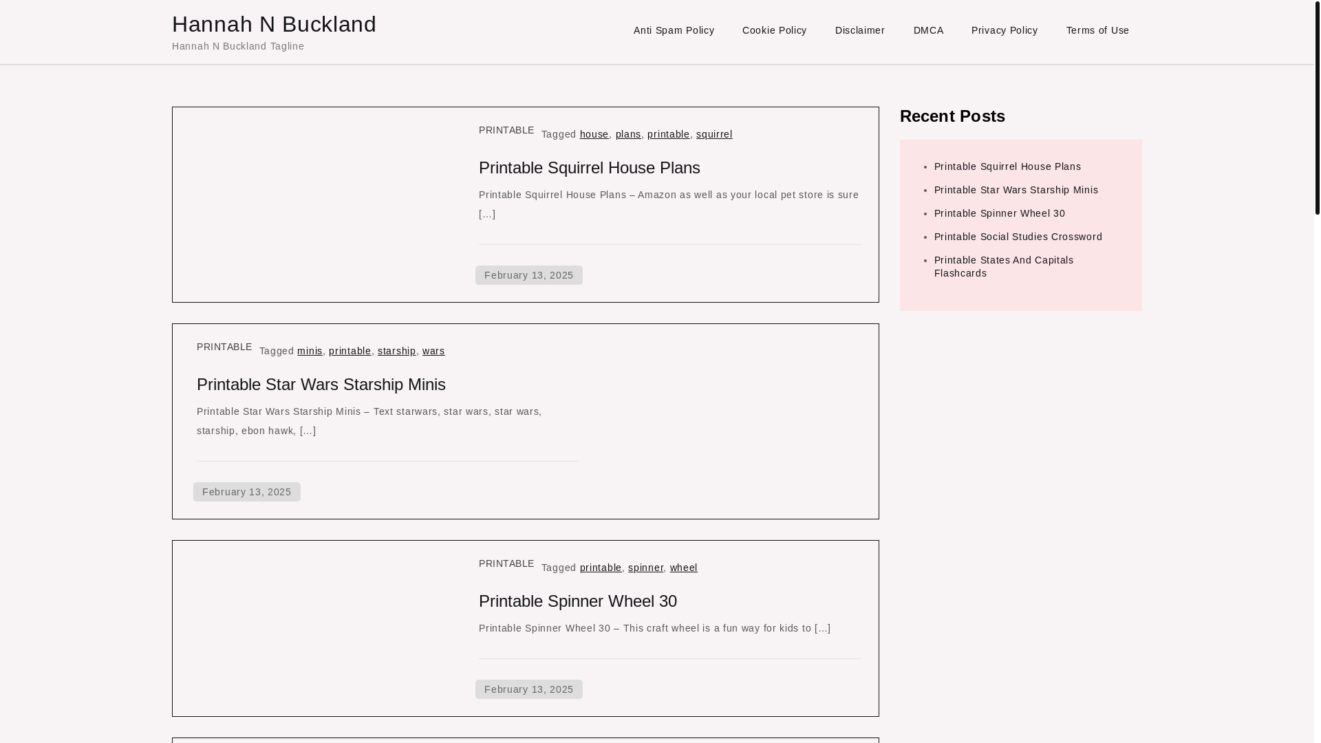The image size is (1321, 743).
Task: Open Privacy Policy menu item
Action: pos(1004,30)
